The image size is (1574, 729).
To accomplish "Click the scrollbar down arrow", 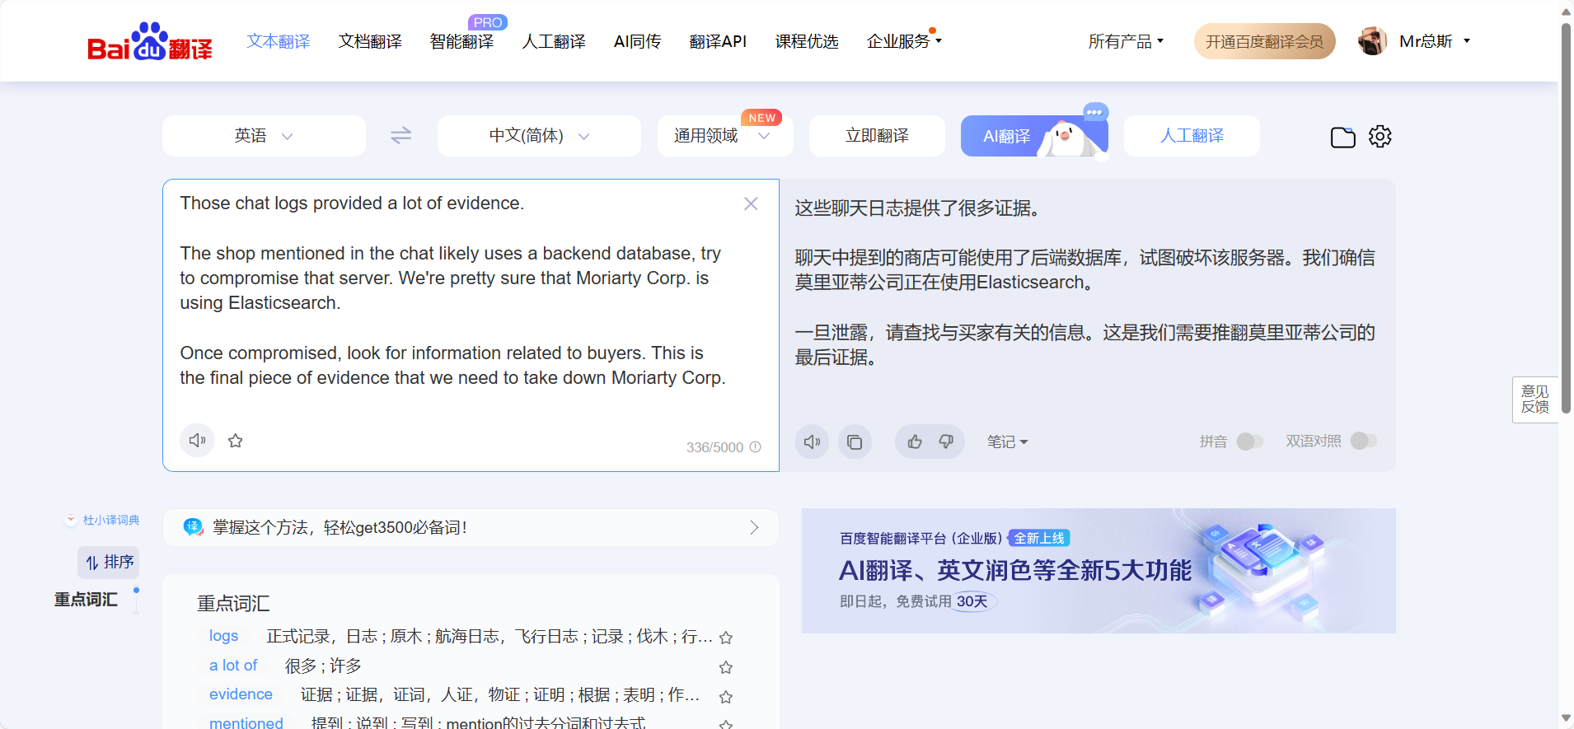I will 1566,719.
